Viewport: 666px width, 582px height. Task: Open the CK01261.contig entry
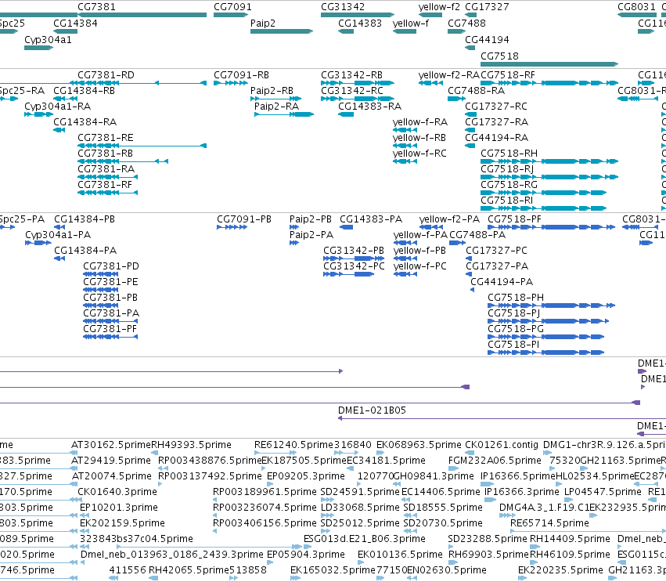point(502,445)
